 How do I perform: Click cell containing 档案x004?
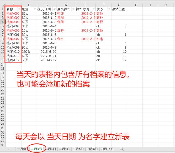coord(13,26)
